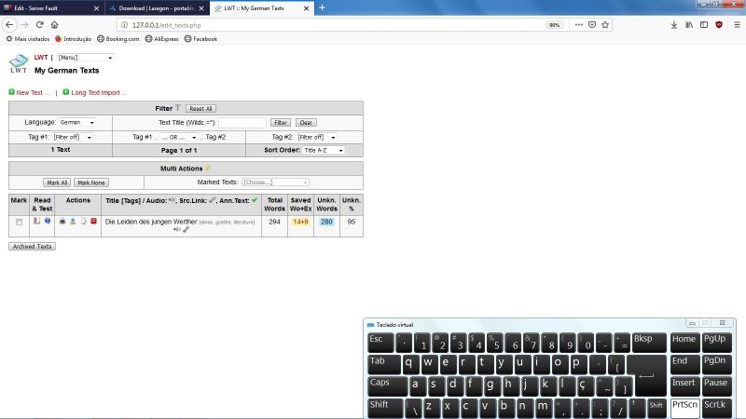Open the LWT logo home link

pyautogui.click(x=18, y=63)
